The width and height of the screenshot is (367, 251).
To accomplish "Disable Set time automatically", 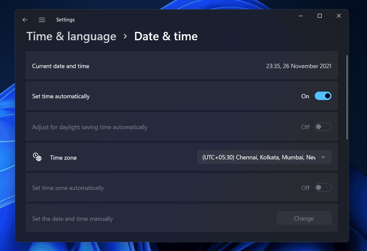I will click(x=323, y=96).
